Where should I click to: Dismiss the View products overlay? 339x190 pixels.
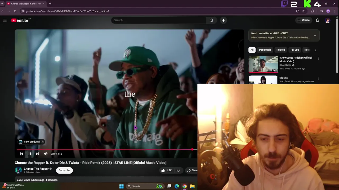[42, 142]
